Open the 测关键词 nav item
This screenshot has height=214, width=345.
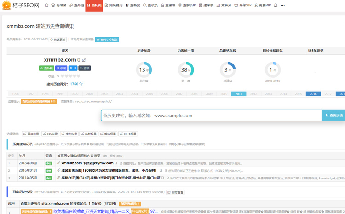point(114,5)
